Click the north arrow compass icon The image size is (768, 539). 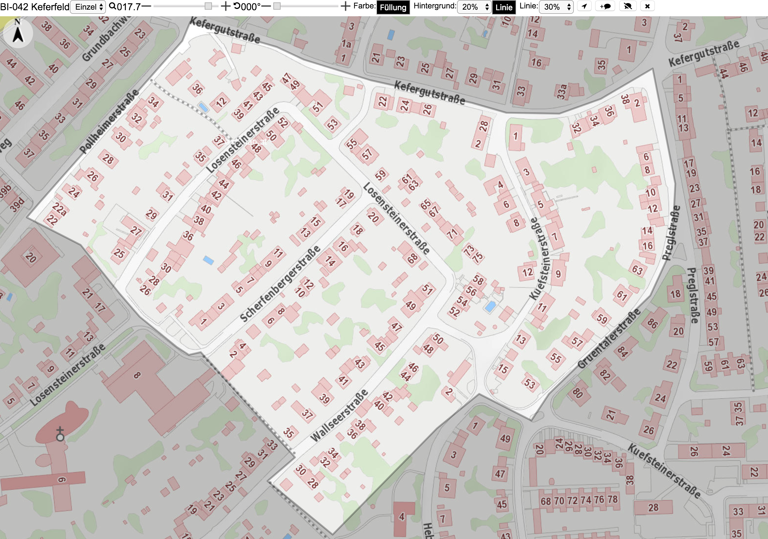point(18,32)
